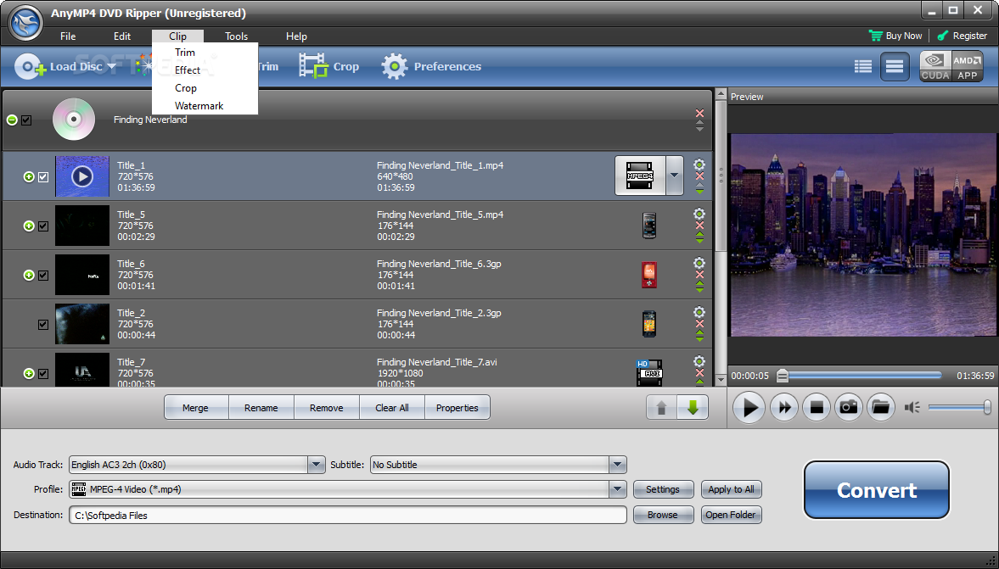Mute the preview audio
This screenshot has height=569, width=999.
tap(912, 407)
